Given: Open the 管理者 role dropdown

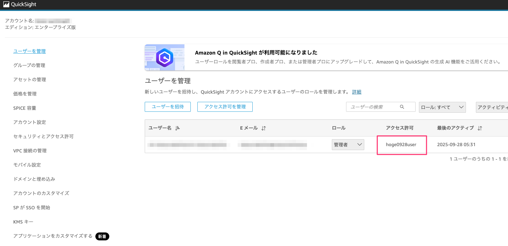Looking at the screenshot, I should click(348, 144).
